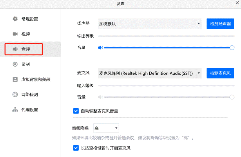Toggle 长按空格键暂时开启麦克风 checkbox
The height and width of the screenshot is (157, 241).
[76, 148]
